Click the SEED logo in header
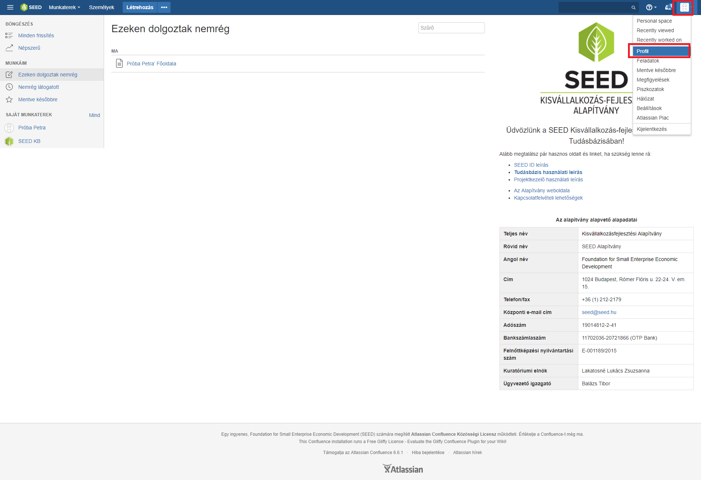The width and height of the screenshot is (701, 480). (31, 7)
